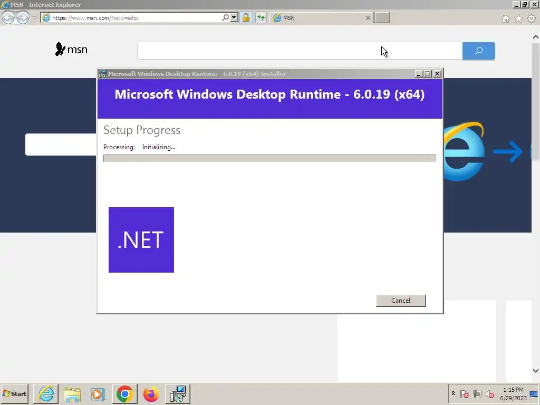Open Internet Explorer from the taskbar

click(x=46, y=393)
